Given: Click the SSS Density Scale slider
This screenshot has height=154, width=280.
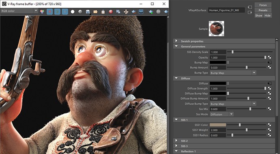Looking at the screenshot, I should 250,52.
